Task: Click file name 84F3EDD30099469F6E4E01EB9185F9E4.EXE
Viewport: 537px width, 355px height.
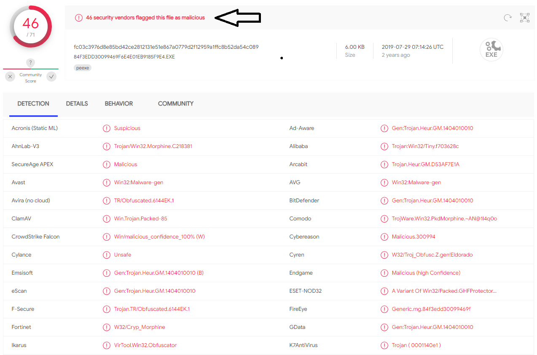Action: 124,57
